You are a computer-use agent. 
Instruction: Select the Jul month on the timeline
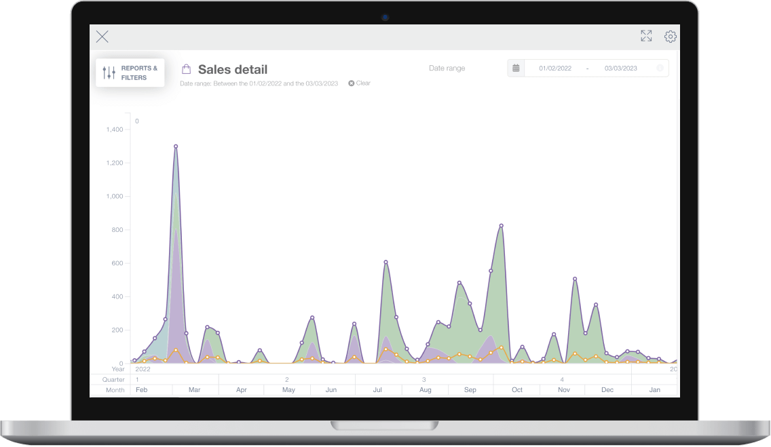378,390
